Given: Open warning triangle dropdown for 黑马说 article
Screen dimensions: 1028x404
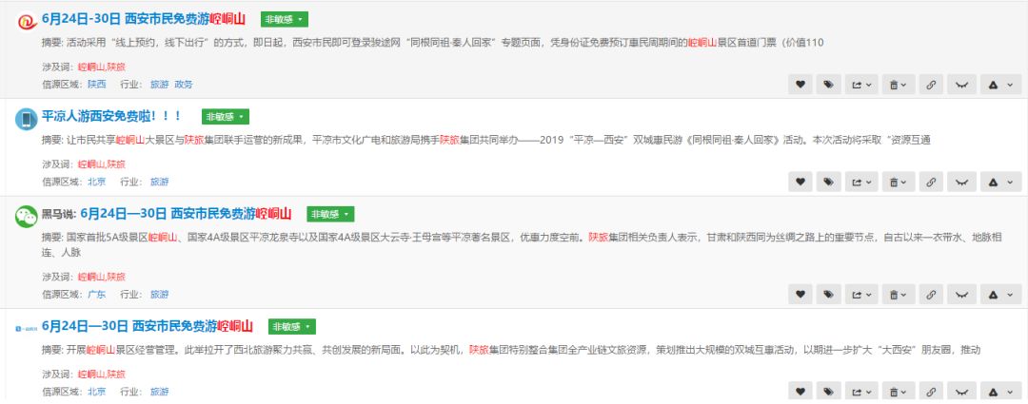Looking at the screenshot, I should (x=1001, y=295).
